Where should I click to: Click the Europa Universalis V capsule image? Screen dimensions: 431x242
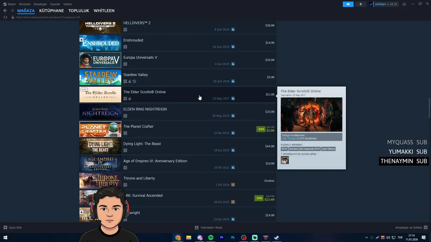[x=100, y=60]
